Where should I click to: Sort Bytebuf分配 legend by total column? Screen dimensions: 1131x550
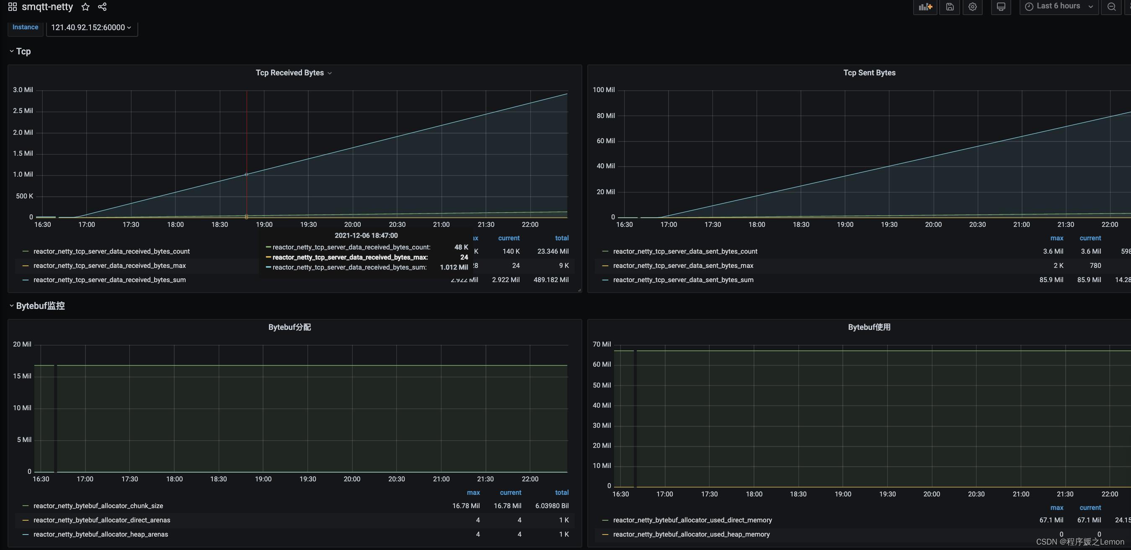(x=562, y=493)
